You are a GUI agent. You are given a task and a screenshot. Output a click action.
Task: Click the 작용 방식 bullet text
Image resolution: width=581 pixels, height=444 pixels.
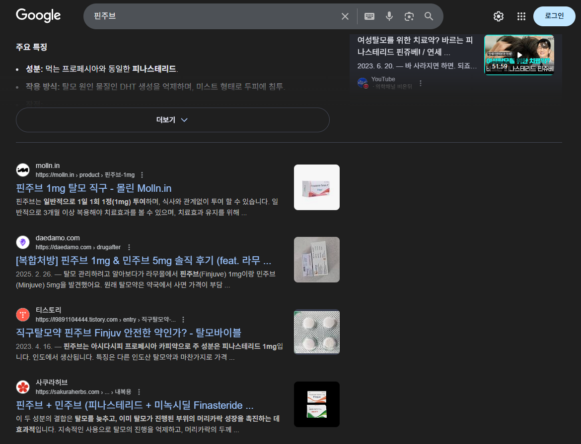pos(155,87)
